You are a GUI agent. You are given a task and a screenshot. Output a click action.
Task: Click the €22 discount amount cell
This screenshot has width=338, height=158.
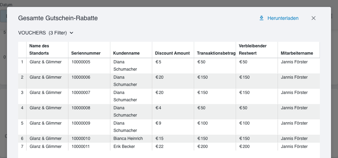click(x=160, y=147)
